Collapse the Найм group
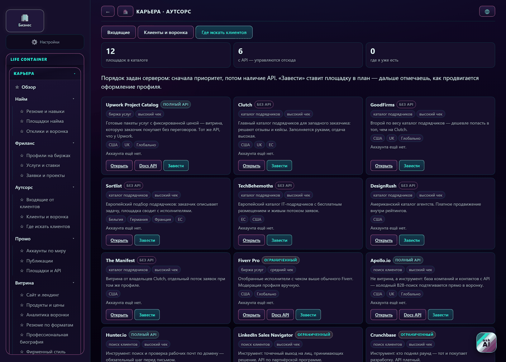 [73, 99]
